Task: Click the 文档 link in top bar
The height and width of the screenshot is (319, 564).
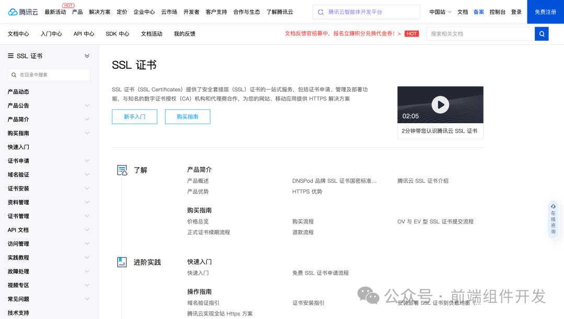Action: 463,12
